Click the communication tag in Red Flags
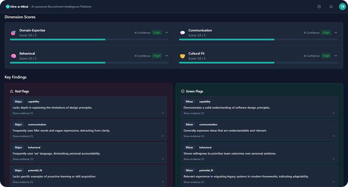 tap(37, 125)
